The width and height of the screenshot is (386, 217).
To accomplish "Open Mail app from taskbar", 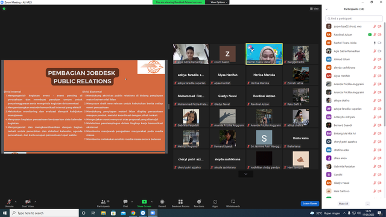I will (x=123, y=213).
